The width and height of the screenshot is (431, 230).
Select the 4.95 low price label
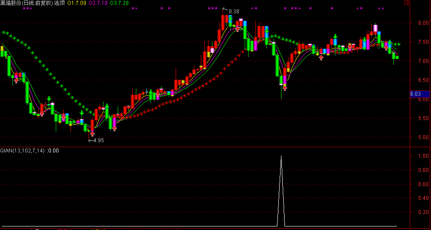[99, 140]
